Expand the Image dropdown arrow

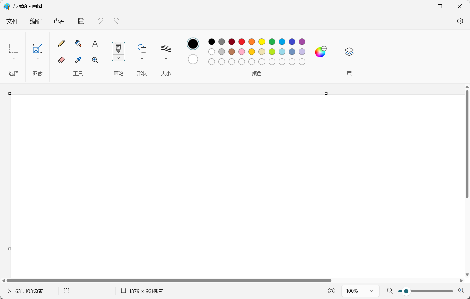point(38,58)
